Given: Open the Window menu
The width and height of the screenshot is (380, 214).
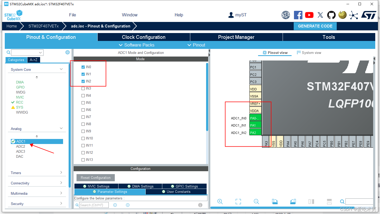Looking at the screenshot, I should 130,15.
